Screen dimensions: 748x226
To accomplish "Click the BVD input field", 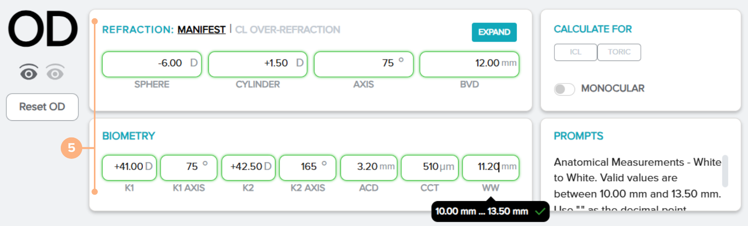I will pos(469,64).
